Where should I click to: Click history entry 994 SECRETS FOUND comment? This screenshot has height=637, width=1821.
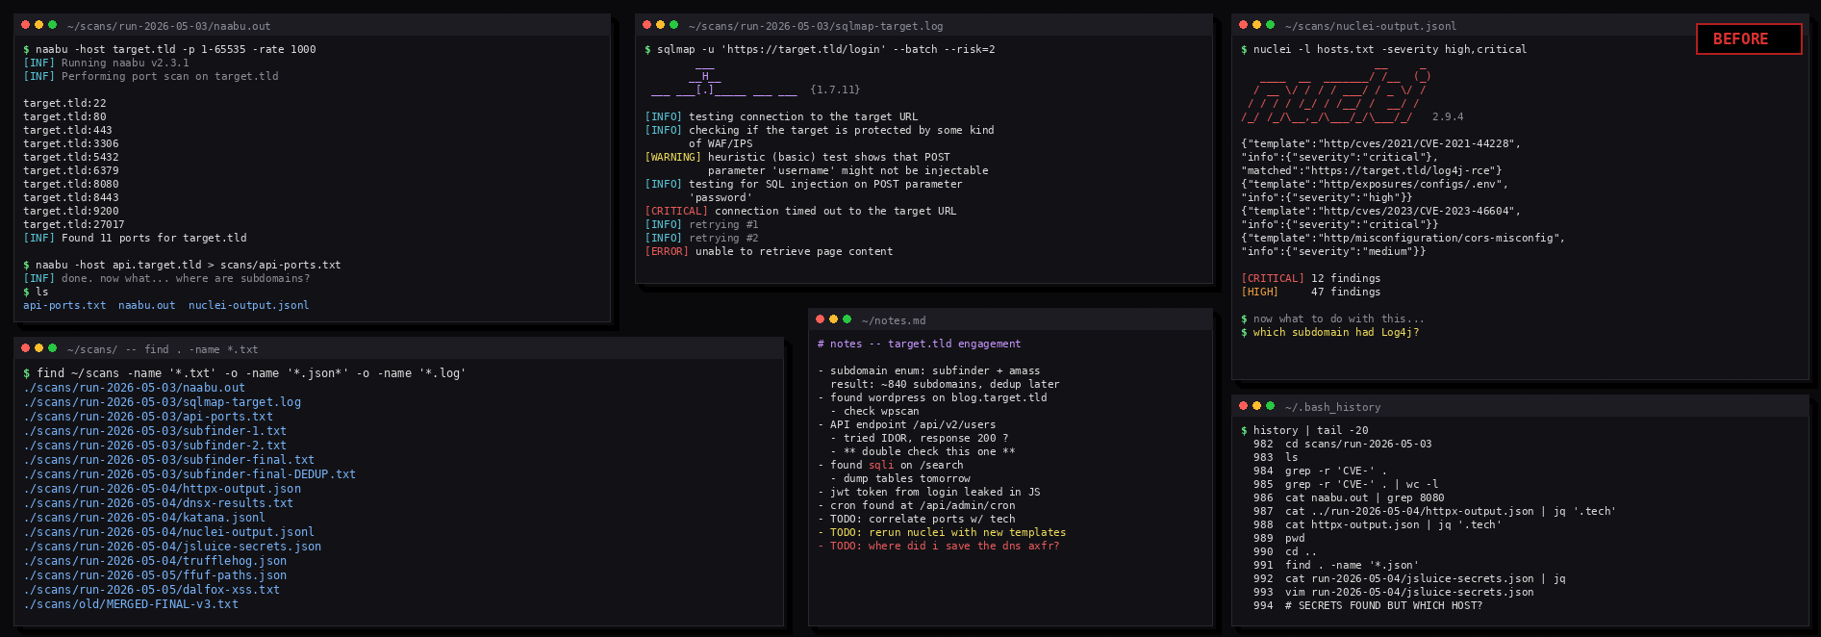point(1367,605)
